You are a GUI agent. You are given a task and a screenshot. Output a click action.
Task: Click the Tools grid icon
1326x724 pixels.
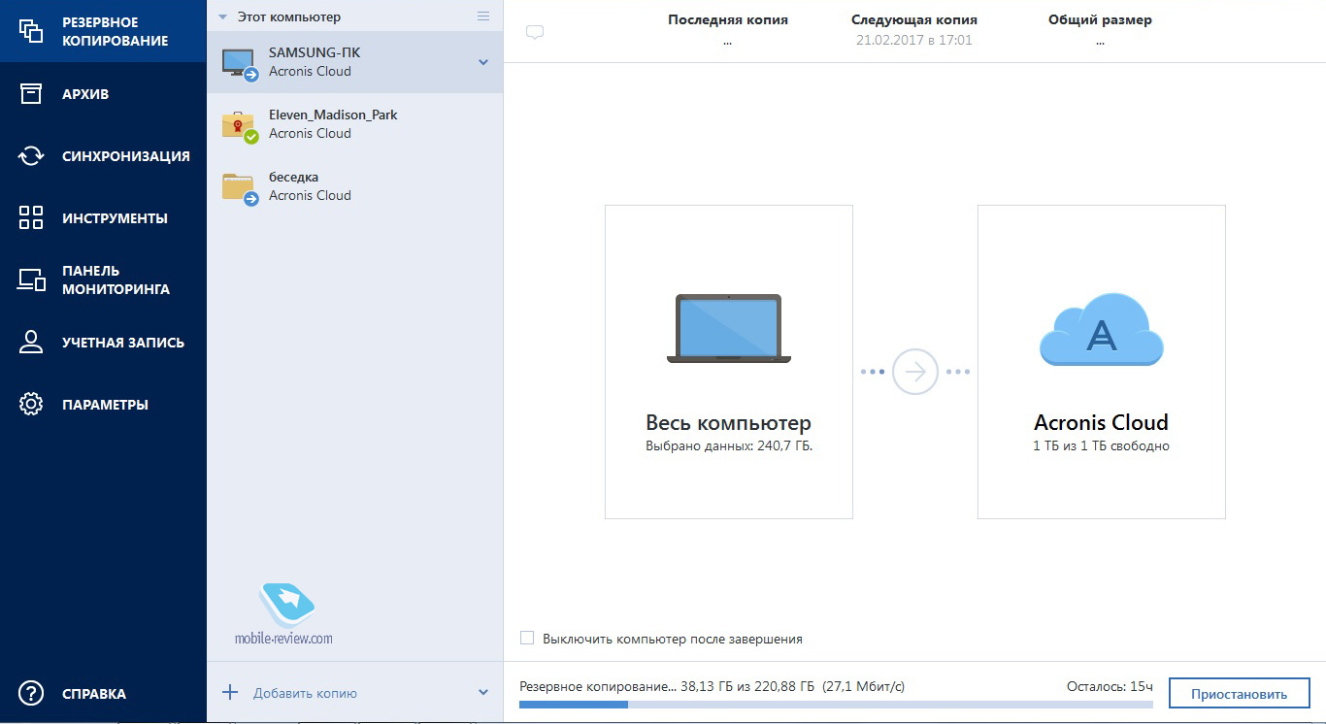(31, 218)
